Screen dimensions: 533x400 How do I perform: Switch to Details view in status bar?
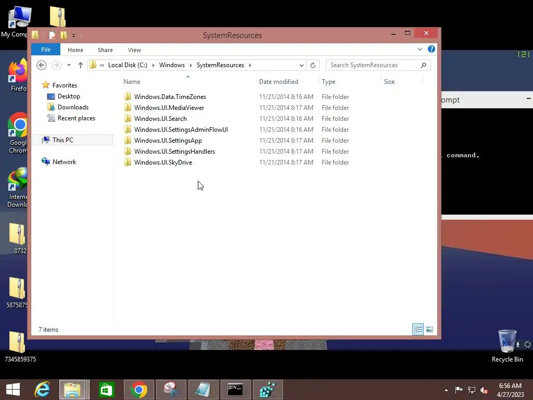click(x=418, y=329)
